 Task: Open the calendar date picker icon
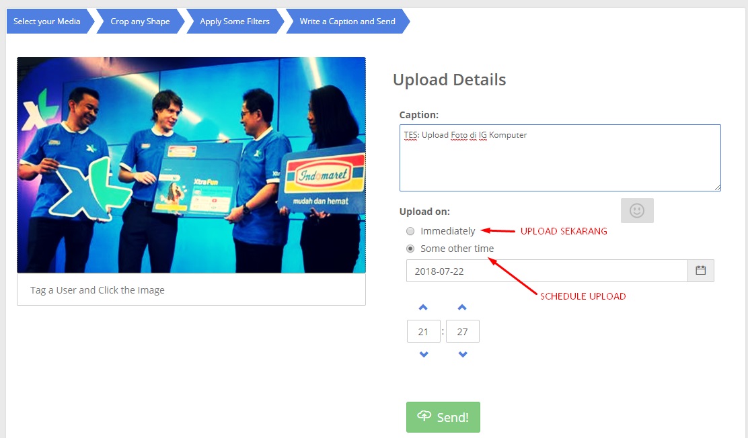point(701,271)
